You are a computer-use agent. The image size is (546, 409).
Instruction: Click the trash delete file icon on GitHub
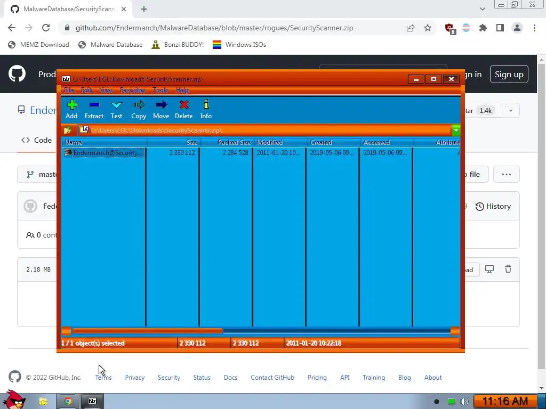point(508,269)
